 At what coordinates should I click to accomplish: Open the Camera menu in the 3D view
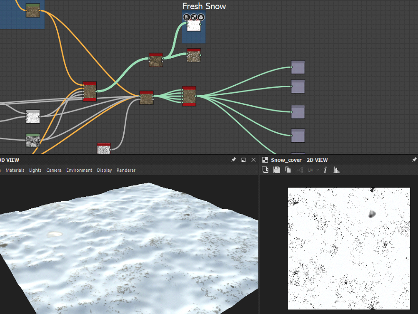pos(54,170)
